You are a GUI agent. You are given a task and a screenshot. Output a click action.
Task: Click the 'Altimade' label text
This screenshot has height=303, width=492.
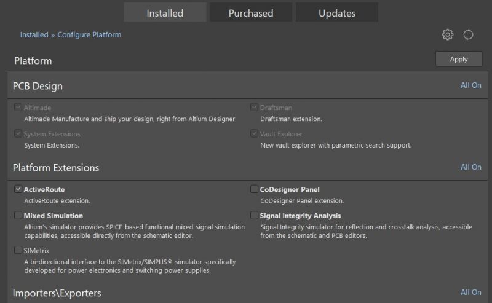click(x=38, y=108)
